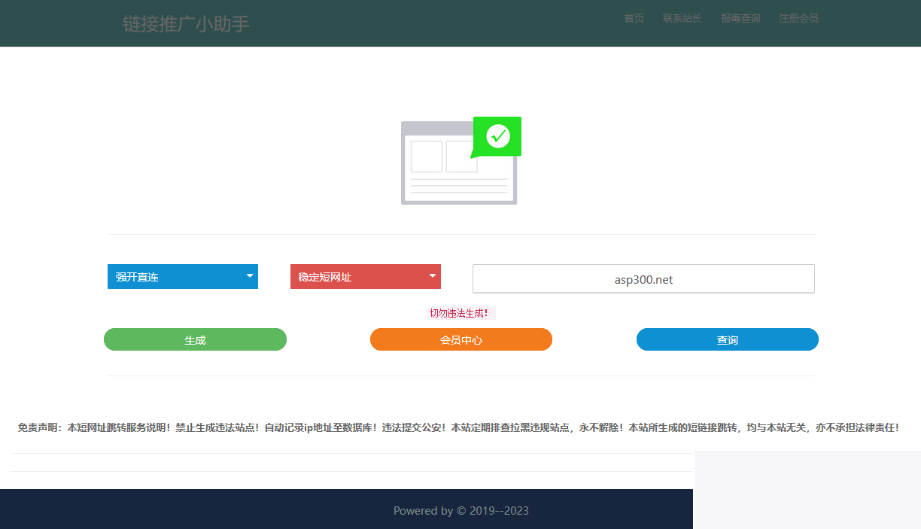Open the 报毒查询 page

pyautogui.click(x=740, y=18)
